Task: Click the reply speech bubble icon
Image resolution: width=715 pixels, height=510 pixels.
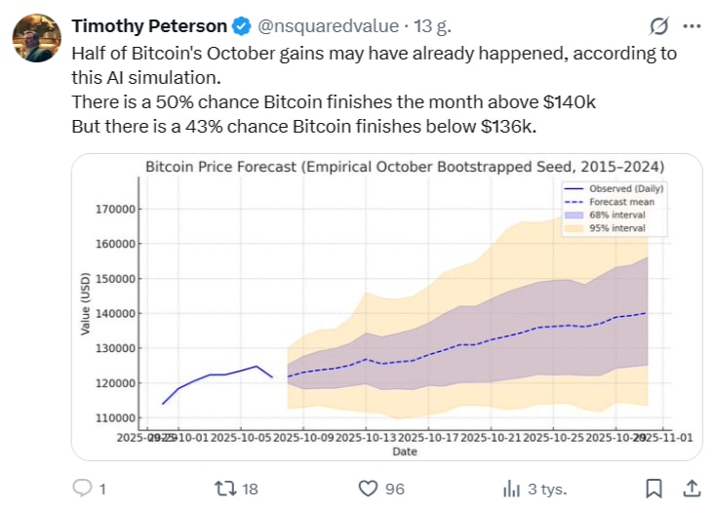Action: 83,488
